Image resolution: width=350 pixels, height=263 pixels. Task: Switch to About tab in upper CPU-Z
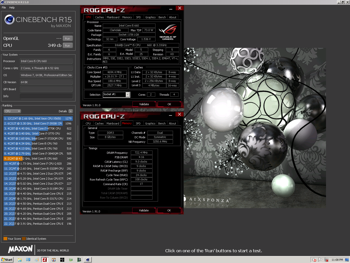pos(173,17)
